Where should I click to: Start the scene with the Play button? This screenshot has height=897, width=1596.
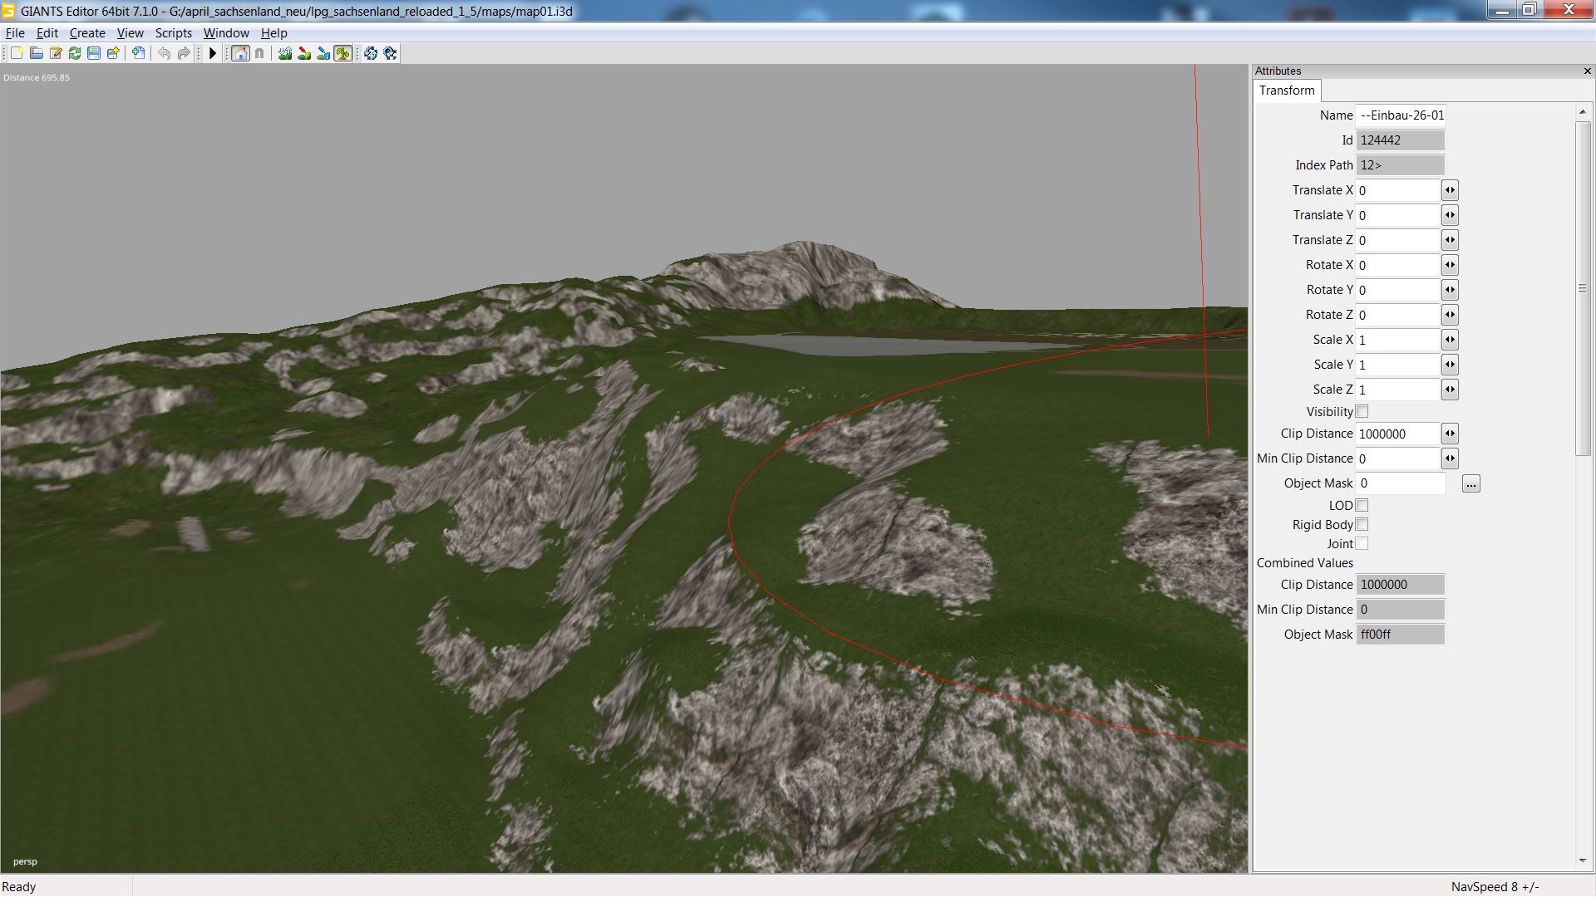[x=213, y=53]
